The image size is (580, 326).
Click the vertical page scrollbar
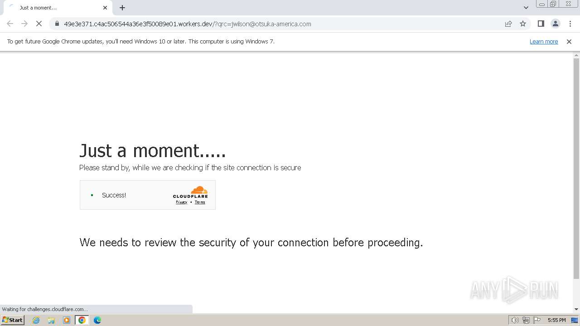(576, 168)
